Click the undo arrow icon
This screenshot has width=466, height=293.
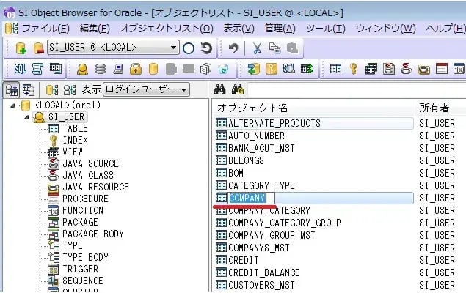pos(233,48)
